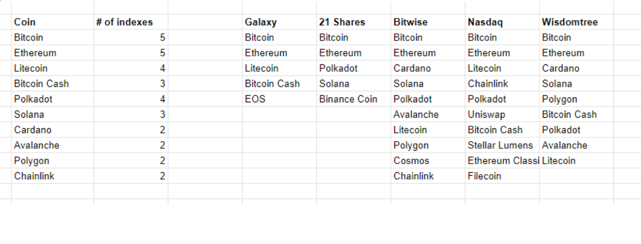
Task: Select the Cosmos cell under Bitwise
Action: pos(428,161)
